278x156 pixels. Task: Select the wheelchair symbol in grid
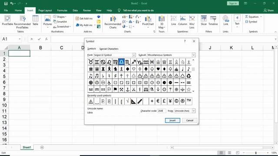click(x=109, y=83)
